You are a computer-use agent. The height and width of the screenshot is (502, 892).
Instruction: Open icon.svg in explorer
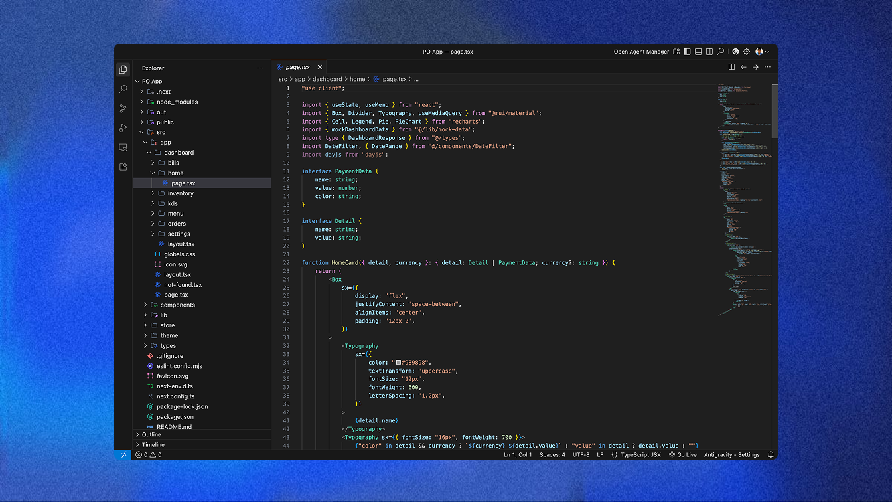tap(202, 264)
